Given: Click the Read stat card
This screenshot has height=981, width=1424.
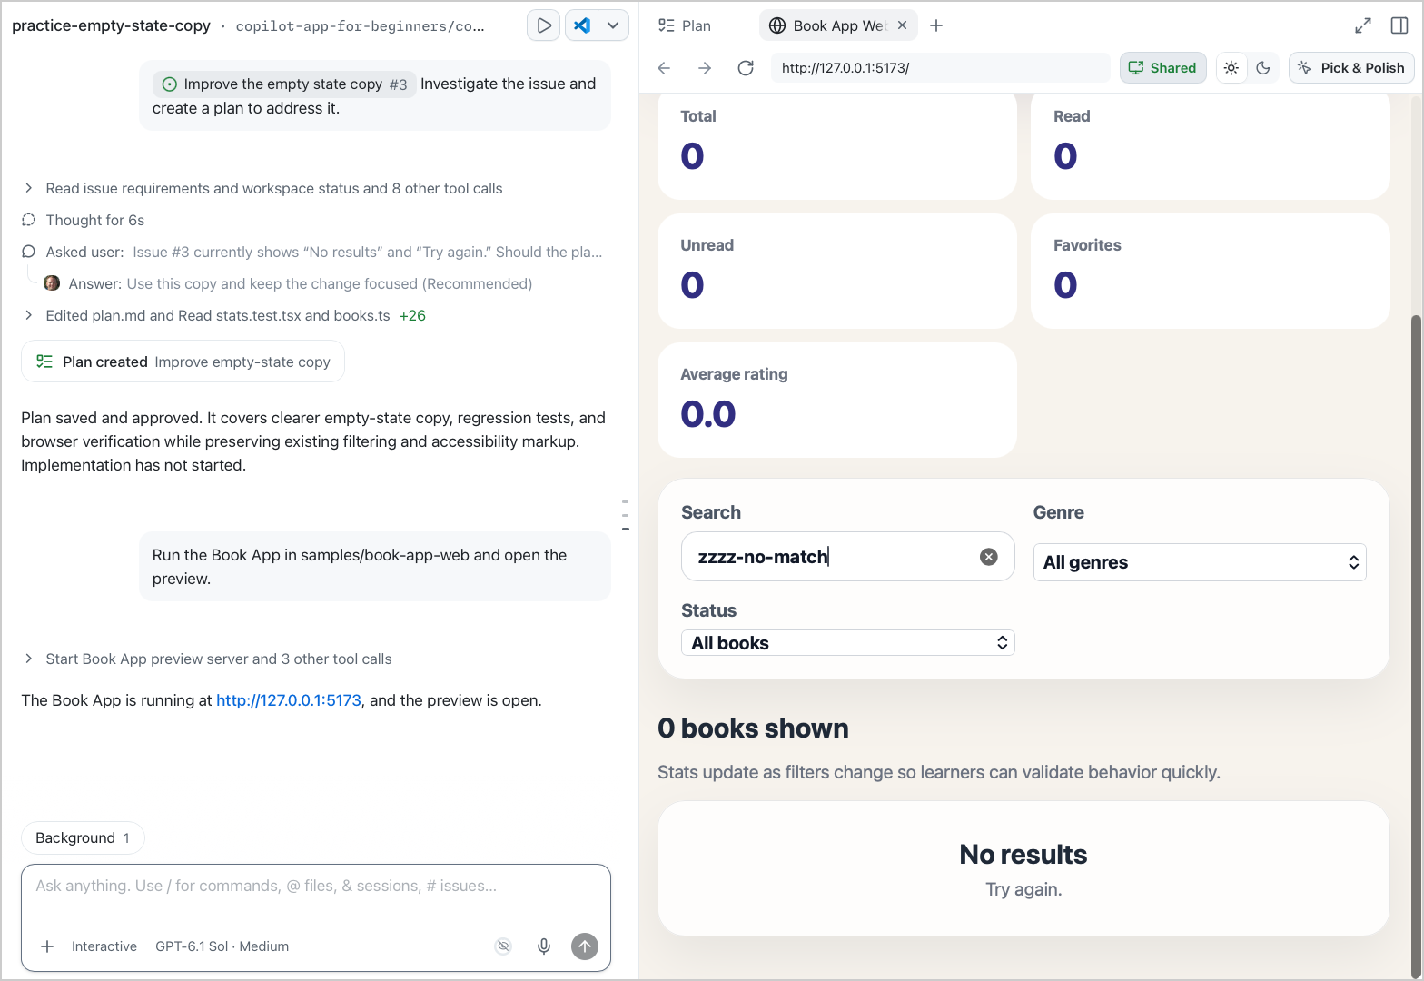Looking at the screenshot, I should (1210, 146).
